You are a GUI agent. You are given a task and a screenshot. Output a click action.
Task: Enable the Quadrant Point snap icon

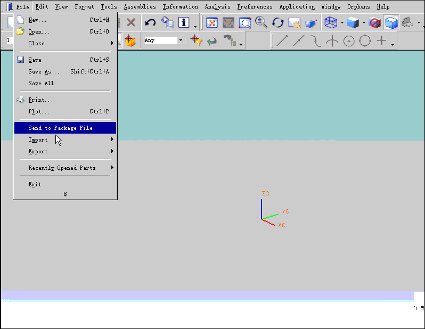365,40
